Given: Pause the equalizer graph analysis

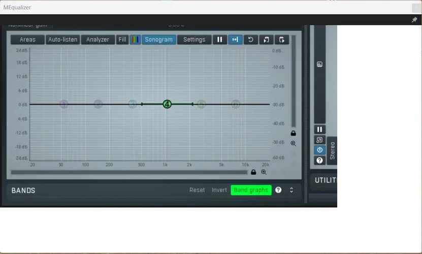Looking at the screenshot, I should coord(219,40).
